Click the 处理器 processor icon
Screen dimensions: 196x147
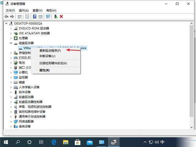pyautogui.click(x=16, y=38)
